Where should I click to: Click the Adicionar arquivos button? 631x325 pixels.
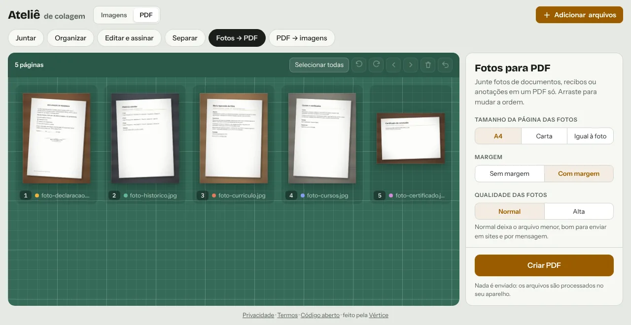pyautogui.click(x=579, y=15)
